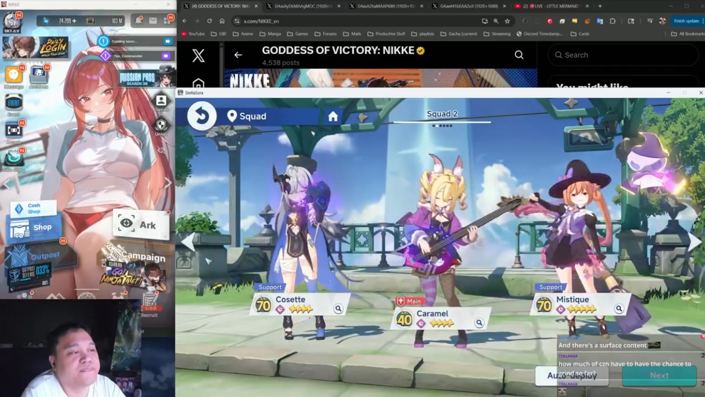
Task: Open the Cash Shop in NIKKE
Action: (33, 208)
